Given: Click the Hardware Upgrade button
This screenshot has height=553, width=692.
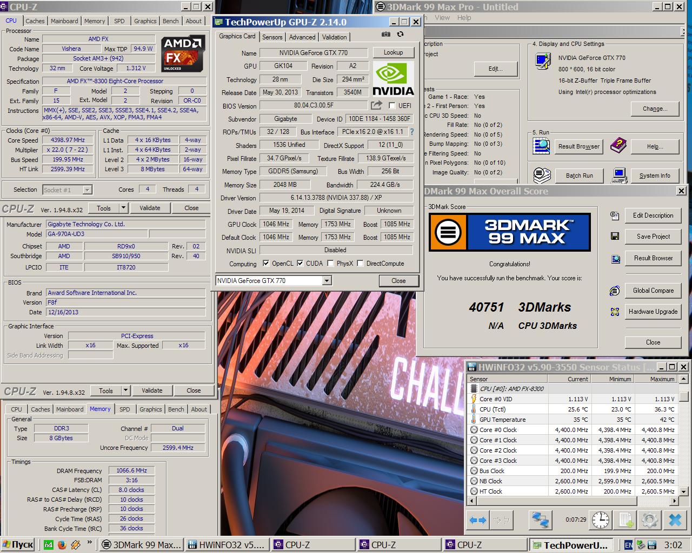Looking at the screenshot, I should (x=653, y=312).
